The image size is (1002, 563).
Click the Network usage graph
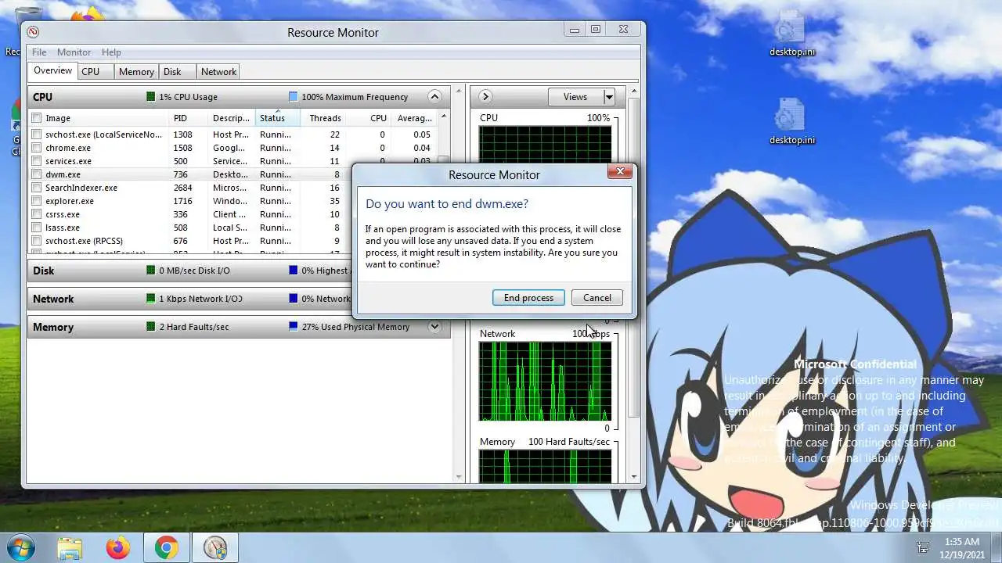545,382
